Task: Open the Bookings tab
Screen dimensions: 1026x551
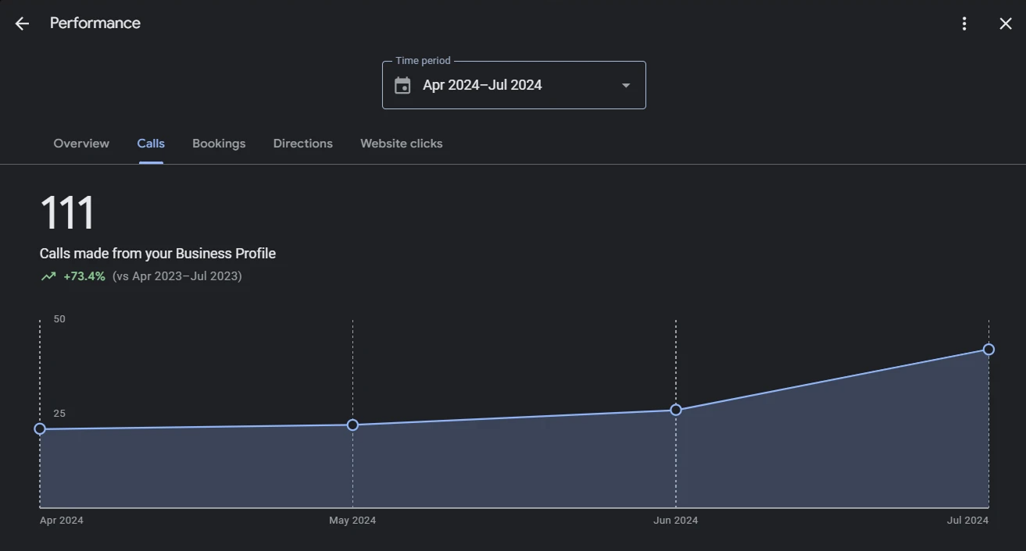Action: click(219, 144)
